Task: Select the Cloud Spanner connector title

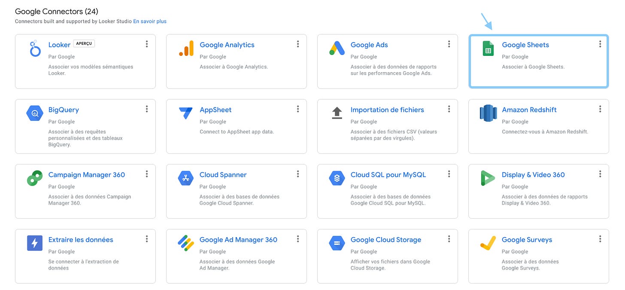Action: 223,174
